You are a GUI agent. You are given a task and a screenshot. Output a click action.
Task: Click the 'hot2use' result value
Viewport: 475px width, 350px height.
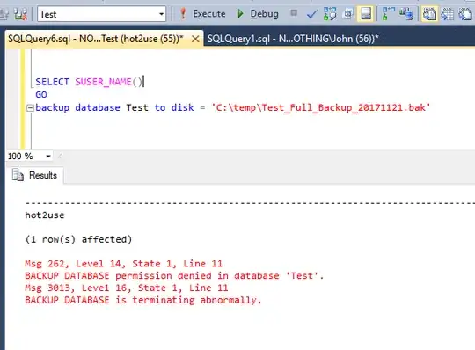coord(45,215)
